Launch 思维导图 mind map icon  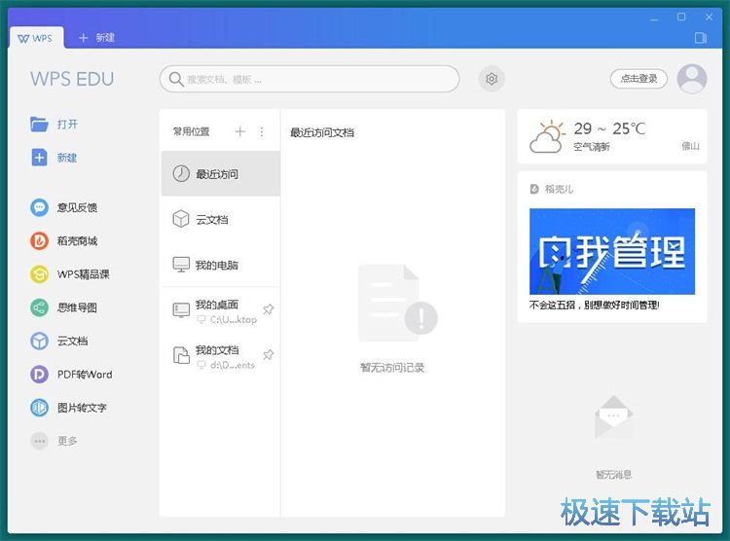click(39, 307)
